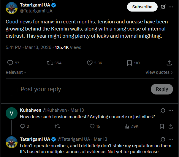Click the Grok icon on Tatarigami's reply
This screenshot has height=157, width=179.
[163, 139]
